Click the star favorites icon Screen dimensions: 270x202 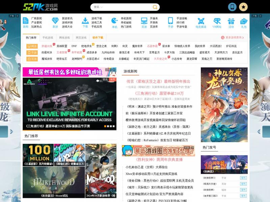pyautogui.click(x=243, y=7)
